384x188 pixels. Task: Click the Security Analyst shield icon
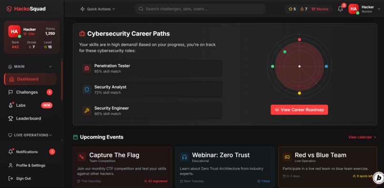click(x=87, y=90)
